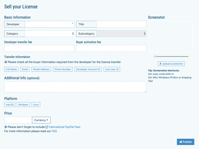Click the Title input field
The height and width of the screenshot is (149, 199).
pyautogui.click(x=121, y=24)
